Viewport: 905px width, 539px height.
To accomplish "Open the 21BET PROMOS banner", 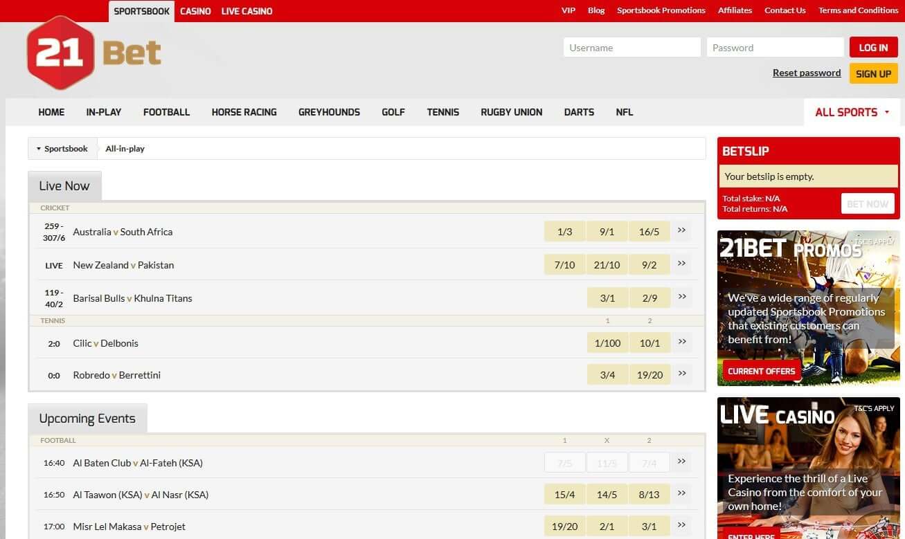I will (x=808, y=308).
